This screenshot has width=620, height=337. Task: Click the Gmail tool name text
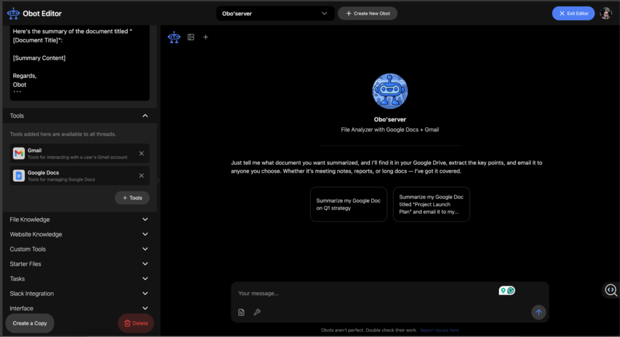[35, 150]
